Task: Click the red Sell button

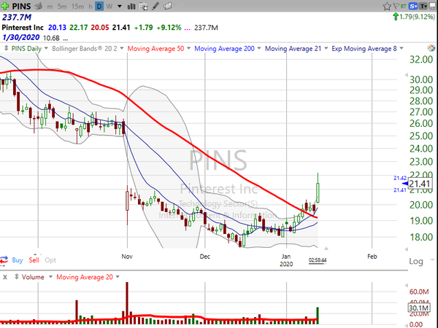Action: tap(34, 260)
